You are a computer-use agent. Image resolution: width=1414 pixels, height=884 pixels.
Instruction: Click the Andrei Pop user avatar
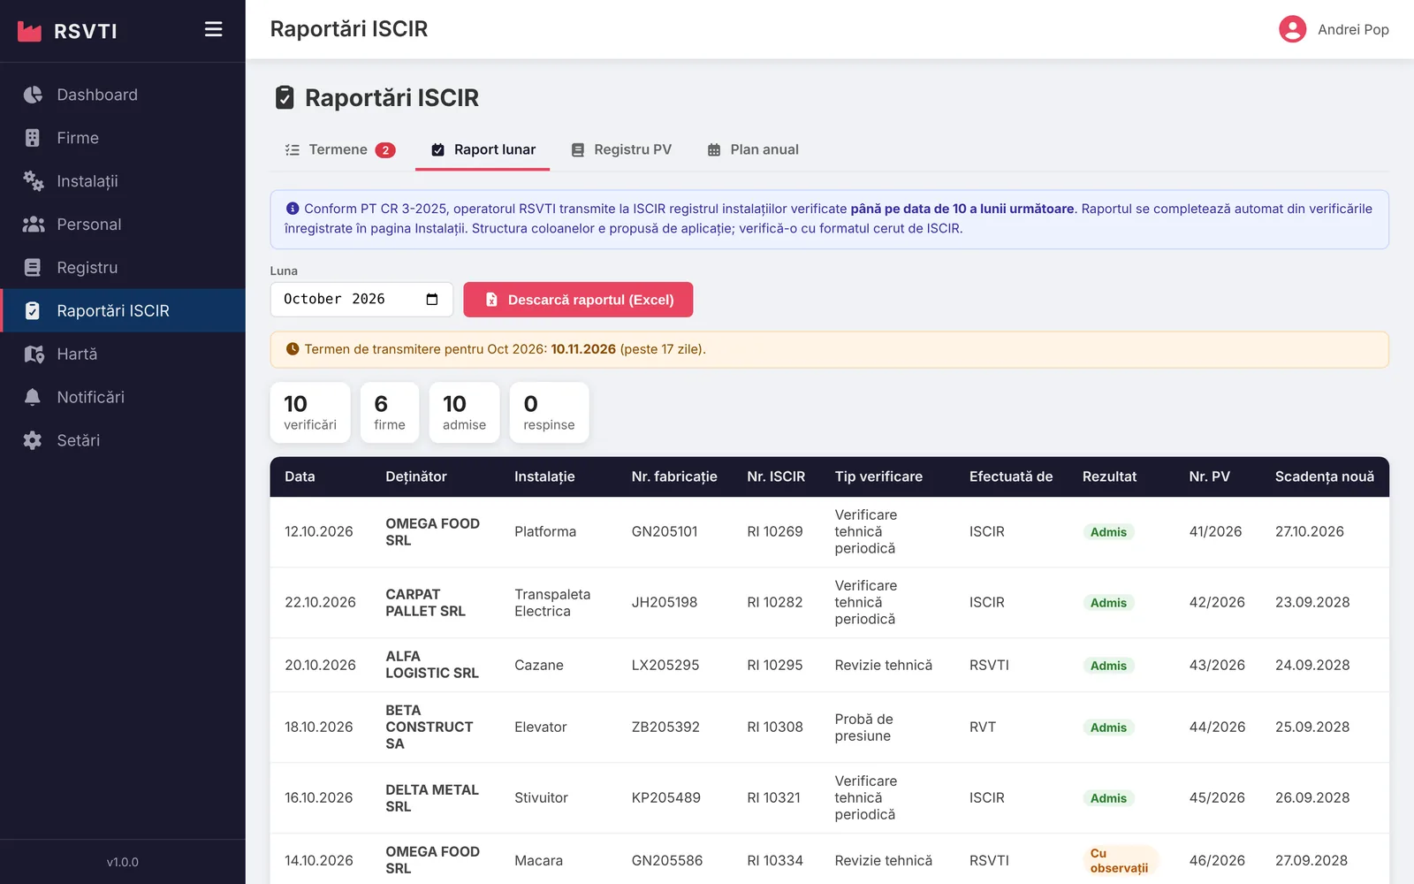pyautogui.click(x=1292, y=29)
